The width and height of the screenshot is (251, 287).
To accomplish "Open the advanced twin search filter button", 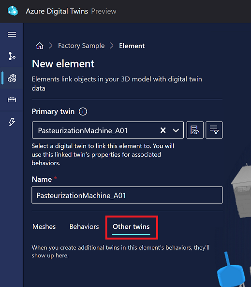I will [214, 130].
